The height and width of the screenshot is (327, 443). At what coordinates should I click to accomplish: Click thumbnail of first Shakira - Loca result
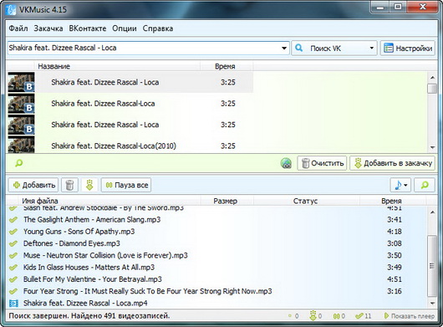[x=21, y=82]
